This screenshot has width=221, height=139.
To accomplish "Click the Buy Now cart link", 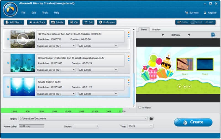I will coord(191,13).
